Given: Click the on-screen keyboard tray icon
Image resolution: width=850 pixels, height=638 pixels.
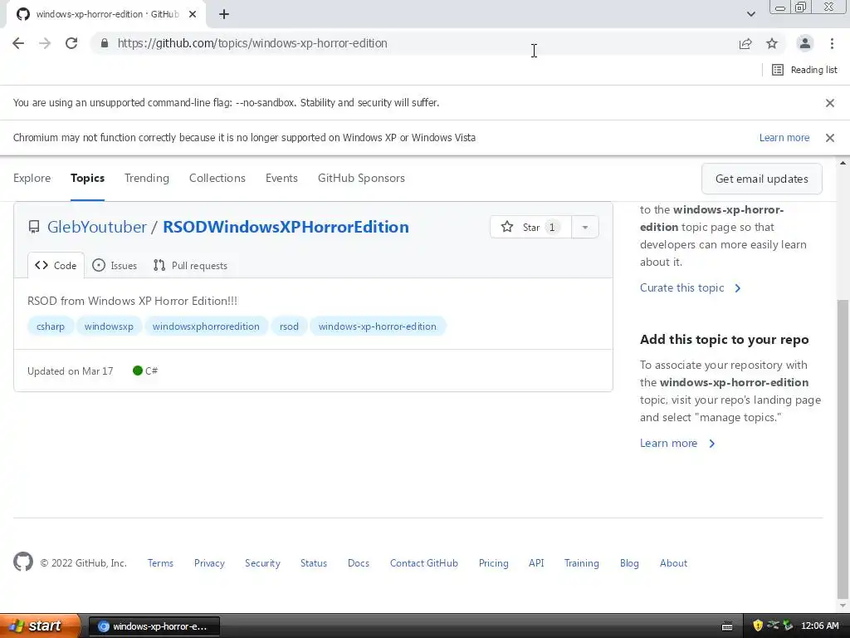Looking at the screenshot, I should point(727,626).
